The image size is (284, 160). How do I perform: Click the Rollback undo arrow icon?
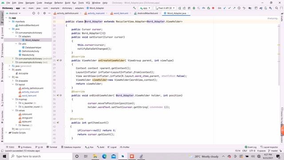(244, 8)
